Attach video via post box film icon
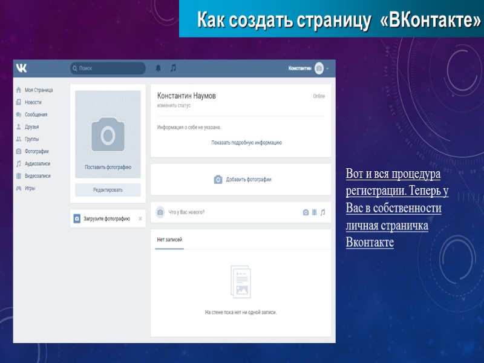The width and height of the screenshot is (484, 363). tap(314, 212)
